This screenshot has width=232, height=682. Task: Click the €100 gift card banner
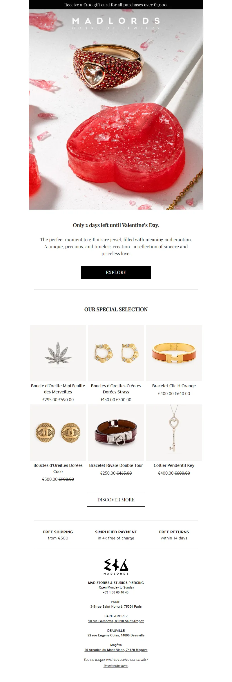pyautogui.click(x=116, y=5)
